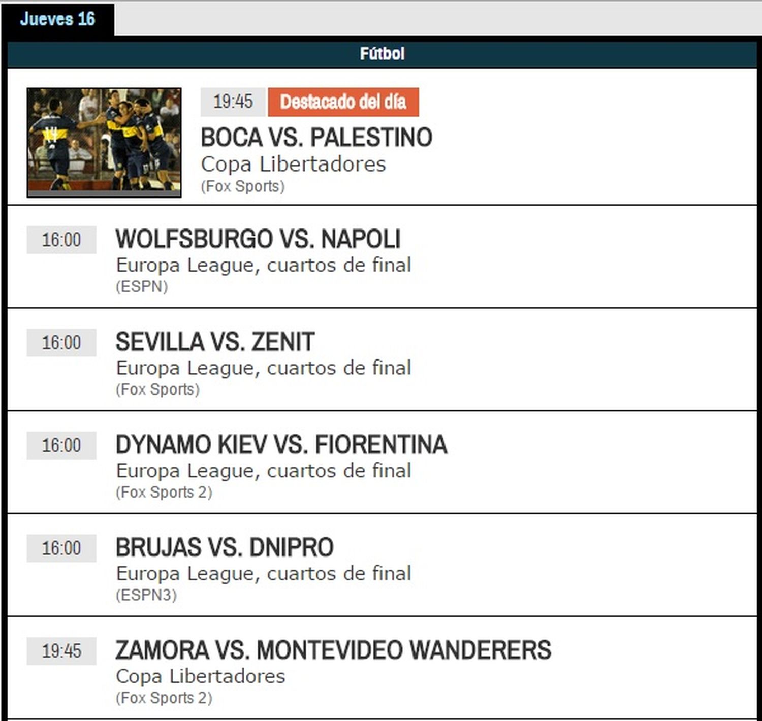Select the Jueves 16 tab

pos(57,19)
